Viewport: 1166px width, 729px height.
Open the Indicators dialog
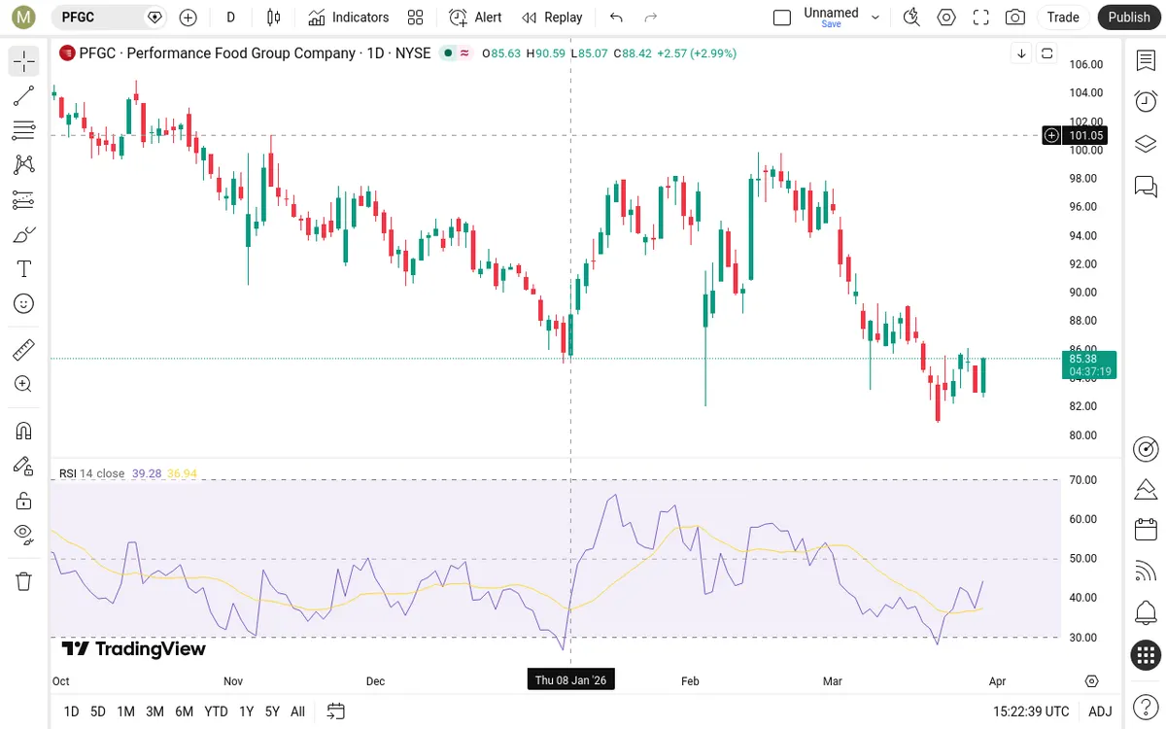(348, 17)
